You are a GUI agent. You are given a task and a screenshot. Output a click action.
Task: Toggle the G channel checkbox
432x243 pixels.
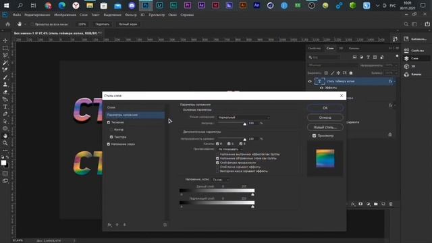[x=229, y=144]
